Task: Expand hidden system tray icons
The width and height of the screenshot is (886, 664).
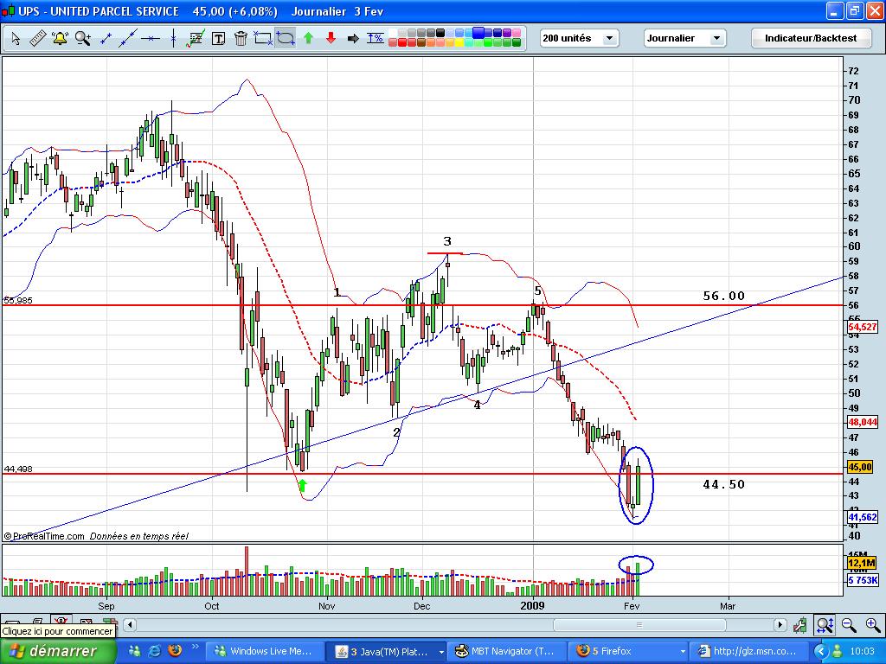Action: point(821,651)
